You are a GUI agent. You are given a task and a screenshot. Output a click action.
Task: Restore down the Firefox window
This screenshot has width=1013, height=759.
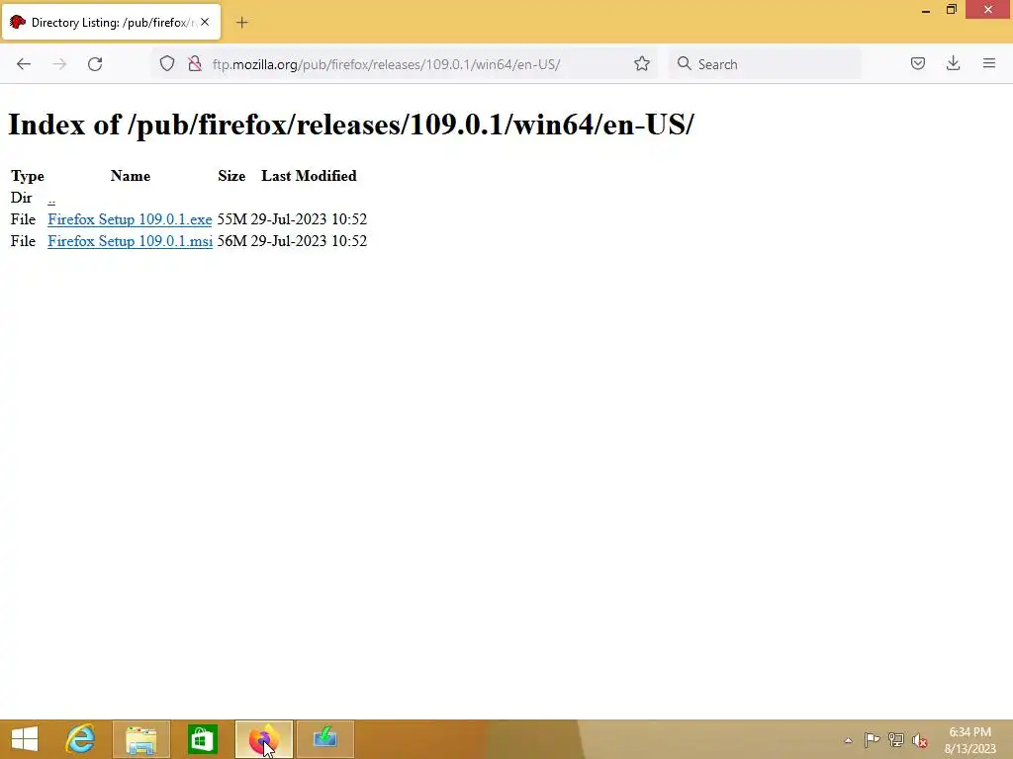[952, 10]
